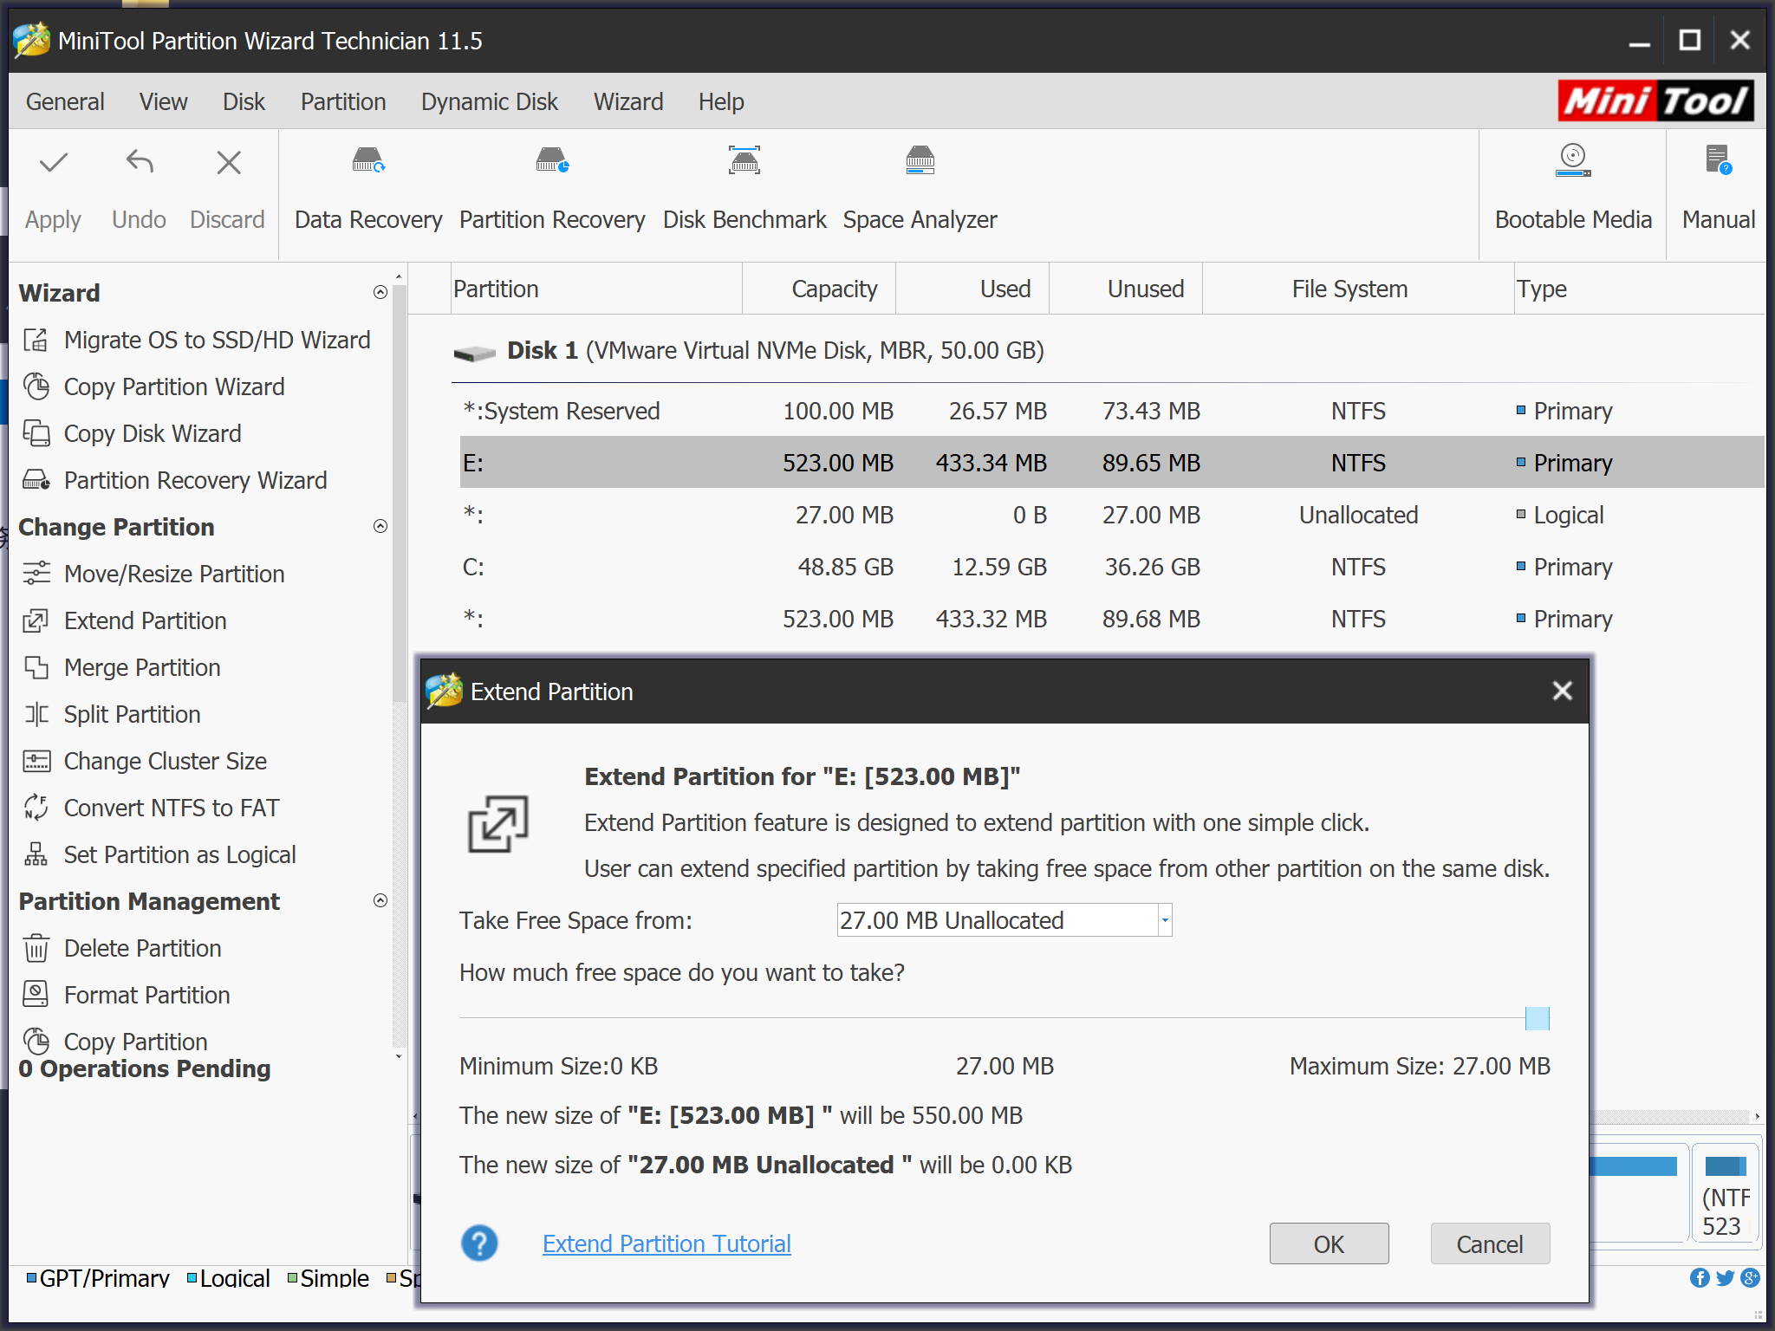Screen dimensions: 1775x1331
Task: Open the Extend Partition Tutorial link
Action: pos(666,1243)
